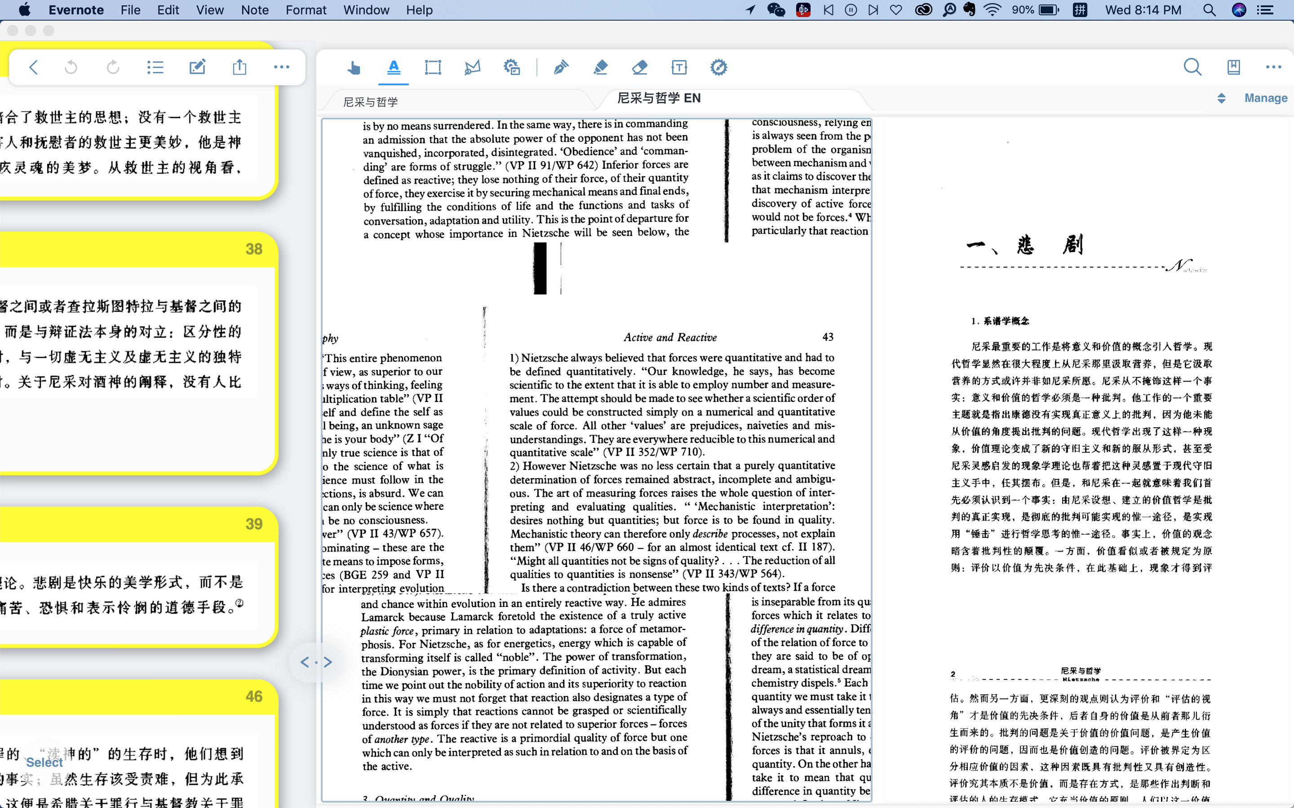The width and height of the screenshot is (1294, 808).
Task: Select the pen drawing tool
Action: click(x=561, y=67)
